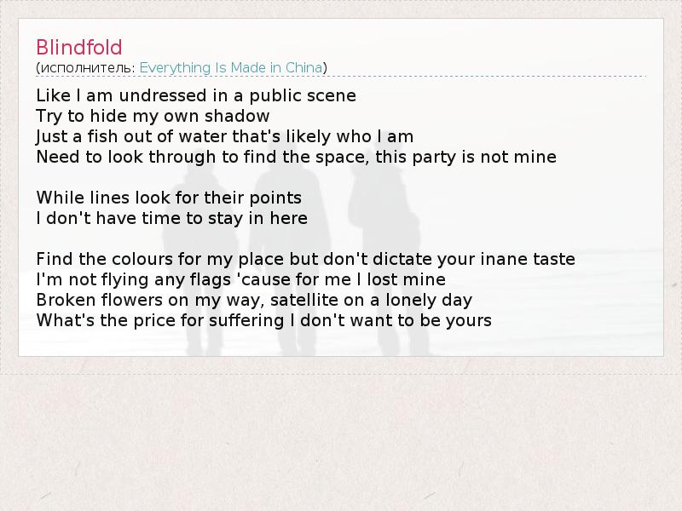Click the line ending 'this party is not mine'

coord(296,157)
